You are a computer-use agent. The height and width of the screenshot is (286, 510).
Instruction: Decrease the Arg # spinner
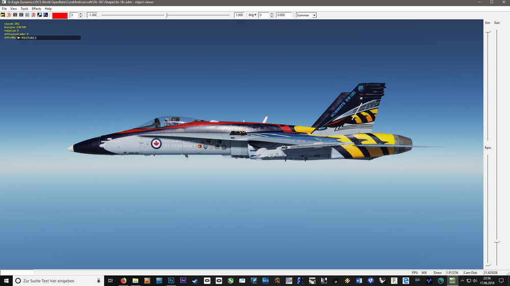pos(272,17)
